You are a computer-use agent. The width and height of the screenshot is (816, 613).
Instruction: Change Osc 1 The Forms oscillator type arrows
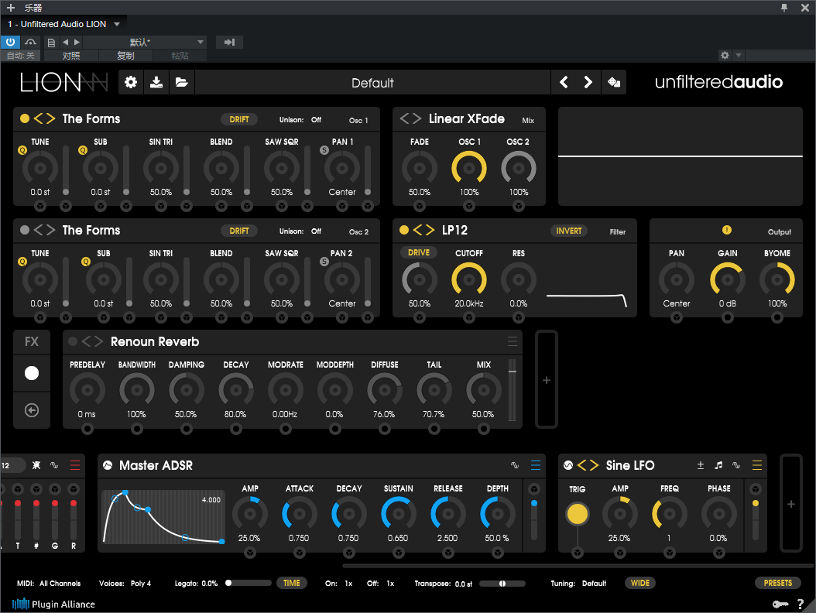point(44,118)
